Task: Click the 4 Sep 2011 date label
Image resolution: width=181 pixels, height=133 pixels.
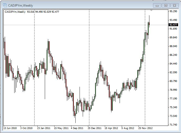Action: [77, 128]
